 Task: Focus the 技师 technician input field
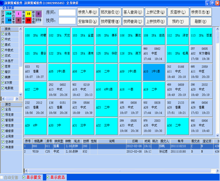pos(67,21)
